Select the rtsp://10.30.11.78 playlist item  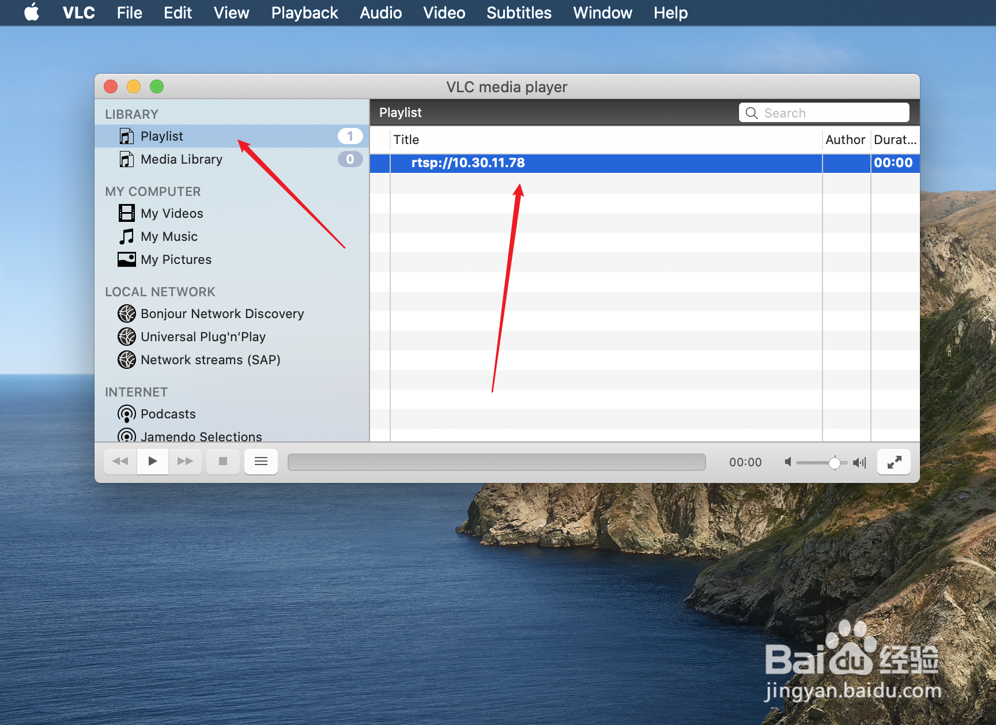tap(644, 163)
